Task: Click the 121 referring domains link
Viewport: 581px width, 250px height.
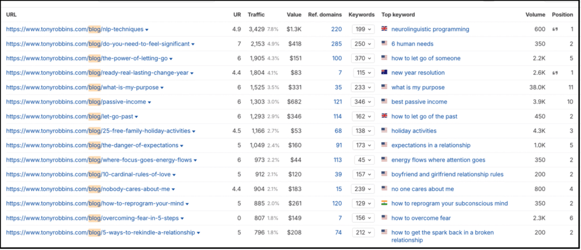Action: (x=337, y=102)
